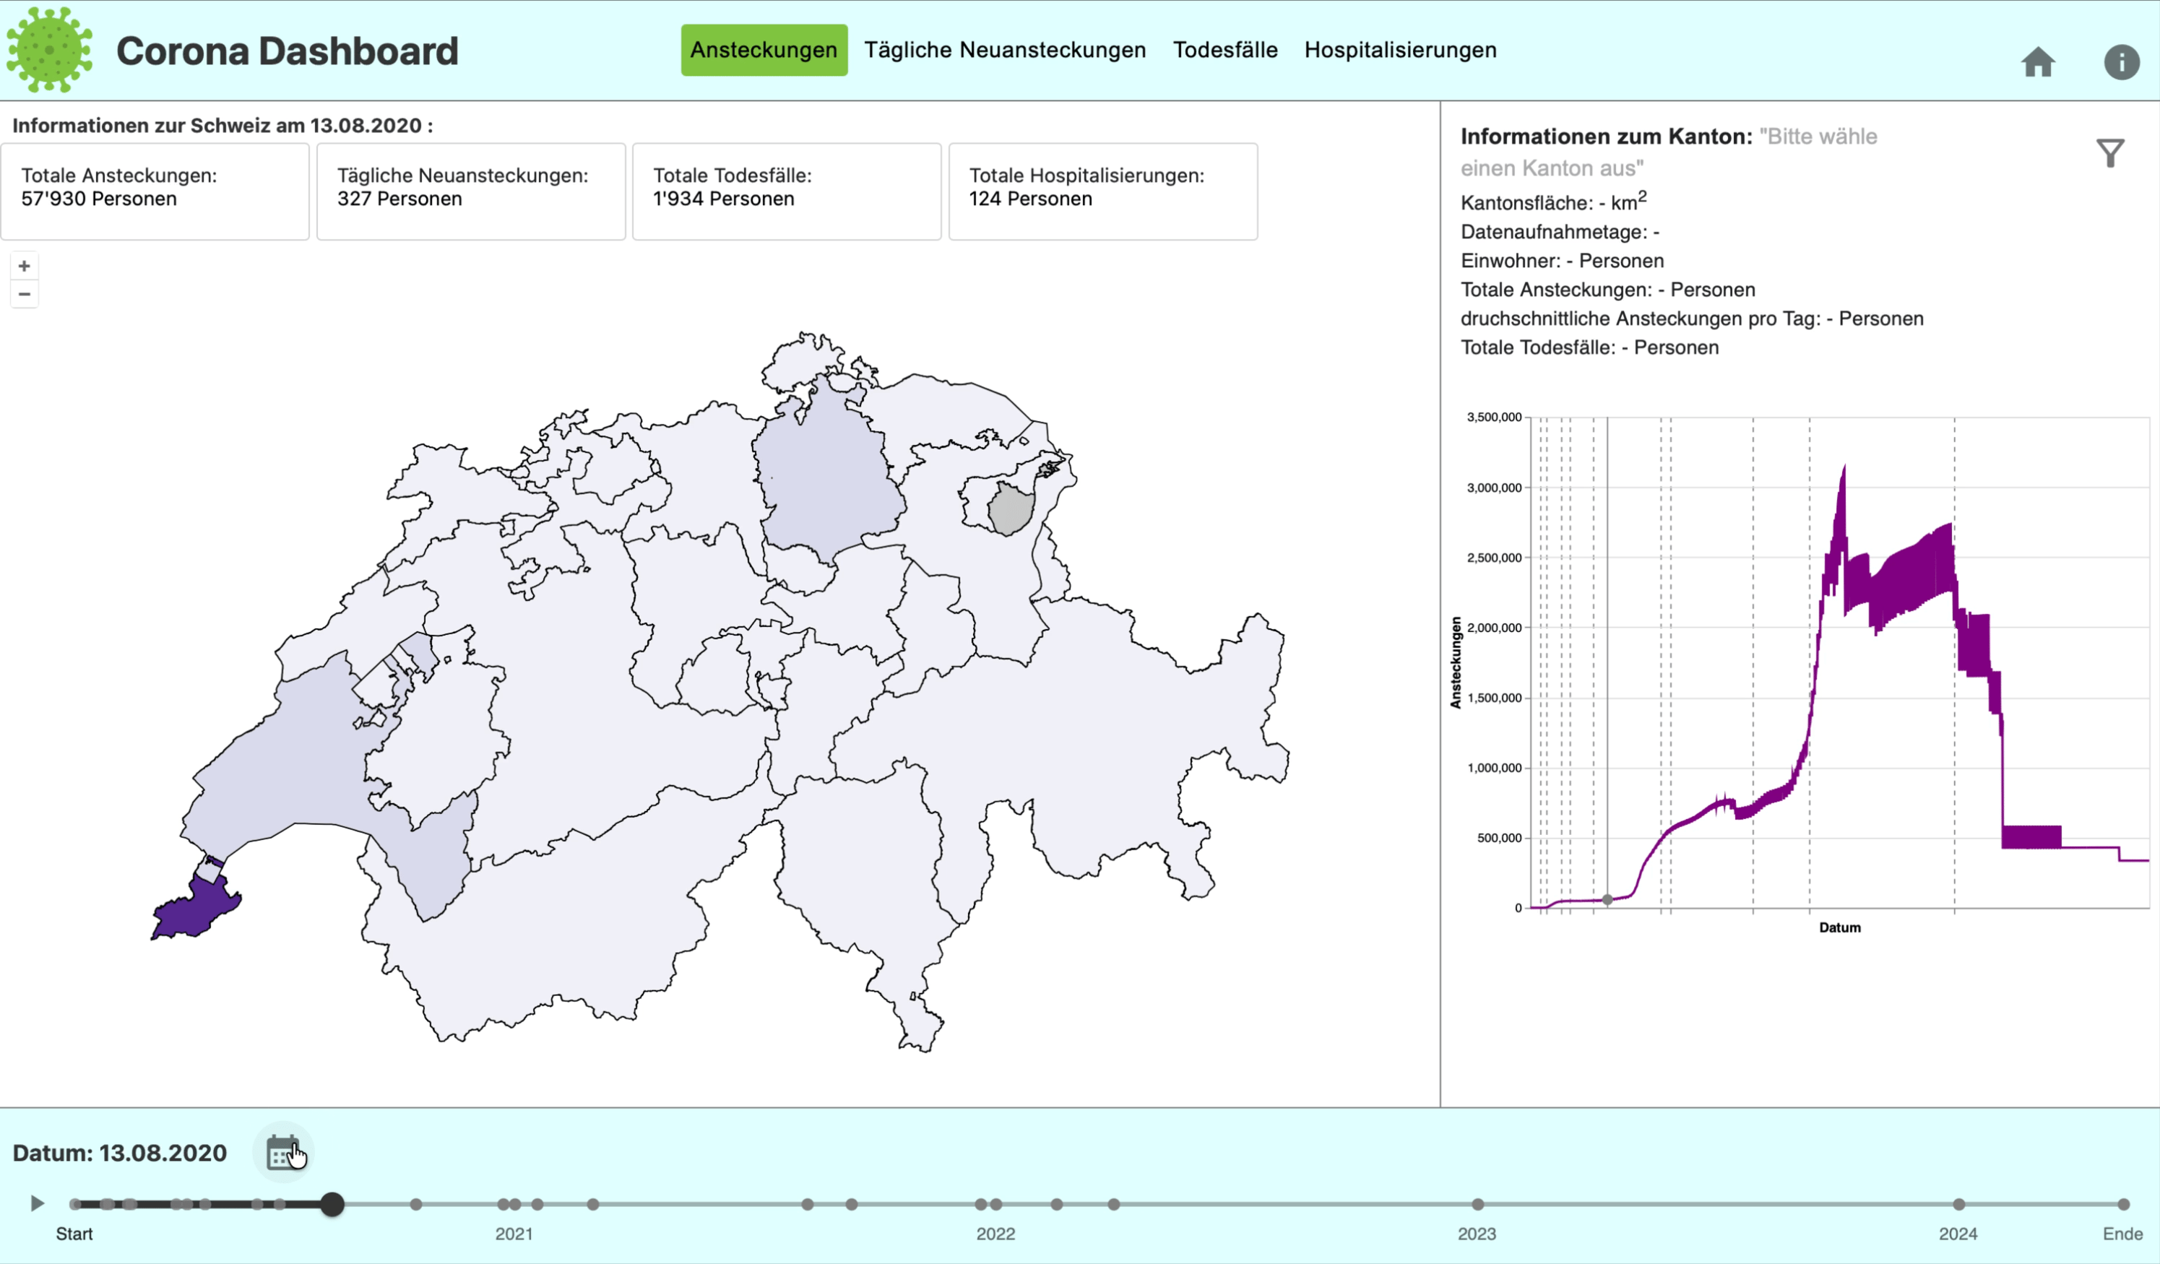Switch to the Hospitalisierungen tab
The width and height of the screenshot is (2160, 1264).
(1401, 50)
